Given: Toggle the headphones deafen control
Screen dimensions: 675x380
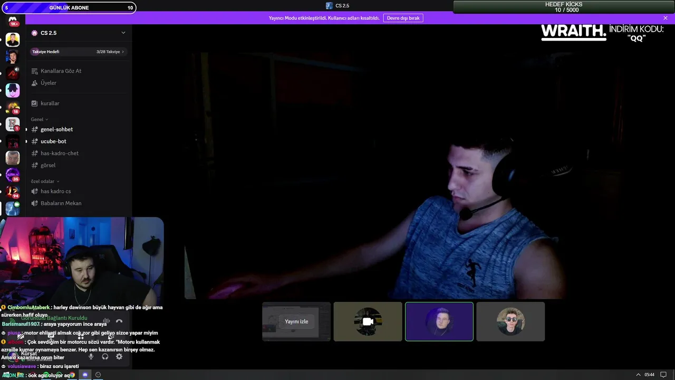Looking at the screenshot, I should 105,357.
